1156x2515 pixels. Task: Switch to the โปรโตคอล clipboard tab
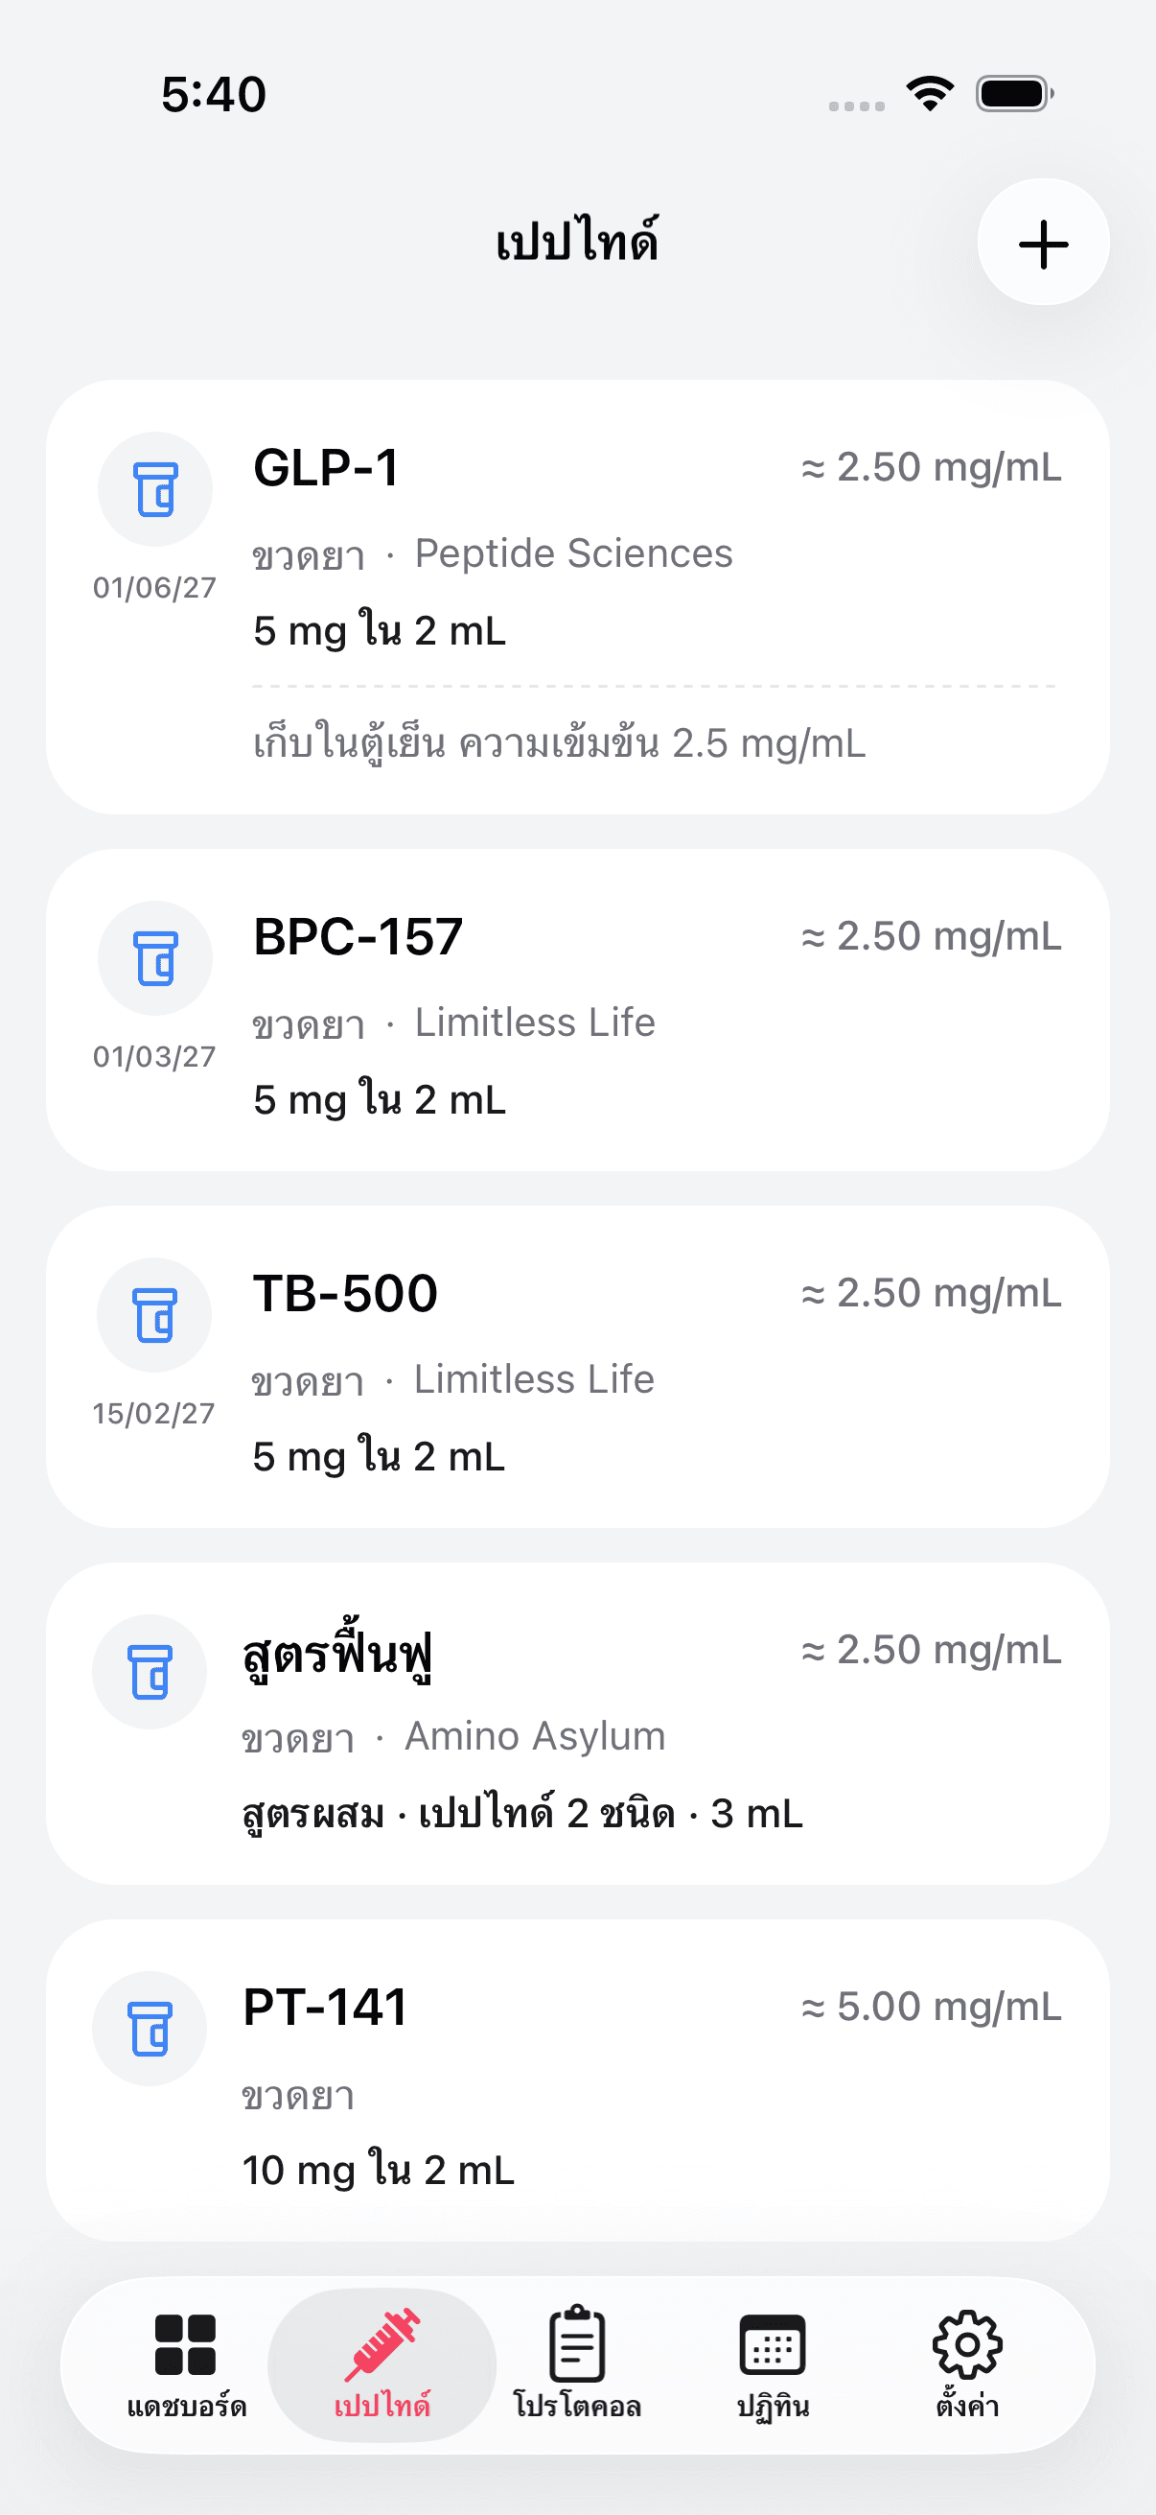(577, 2363)
